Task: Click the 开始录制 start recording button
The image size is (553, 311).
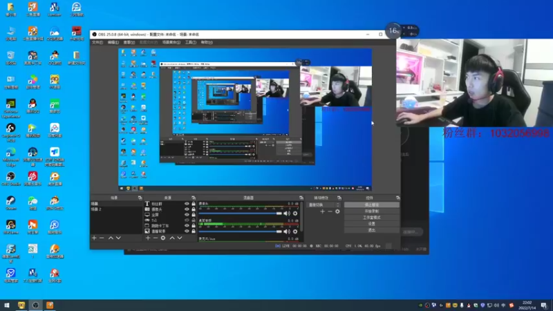Action: click(x=372, y=211)
